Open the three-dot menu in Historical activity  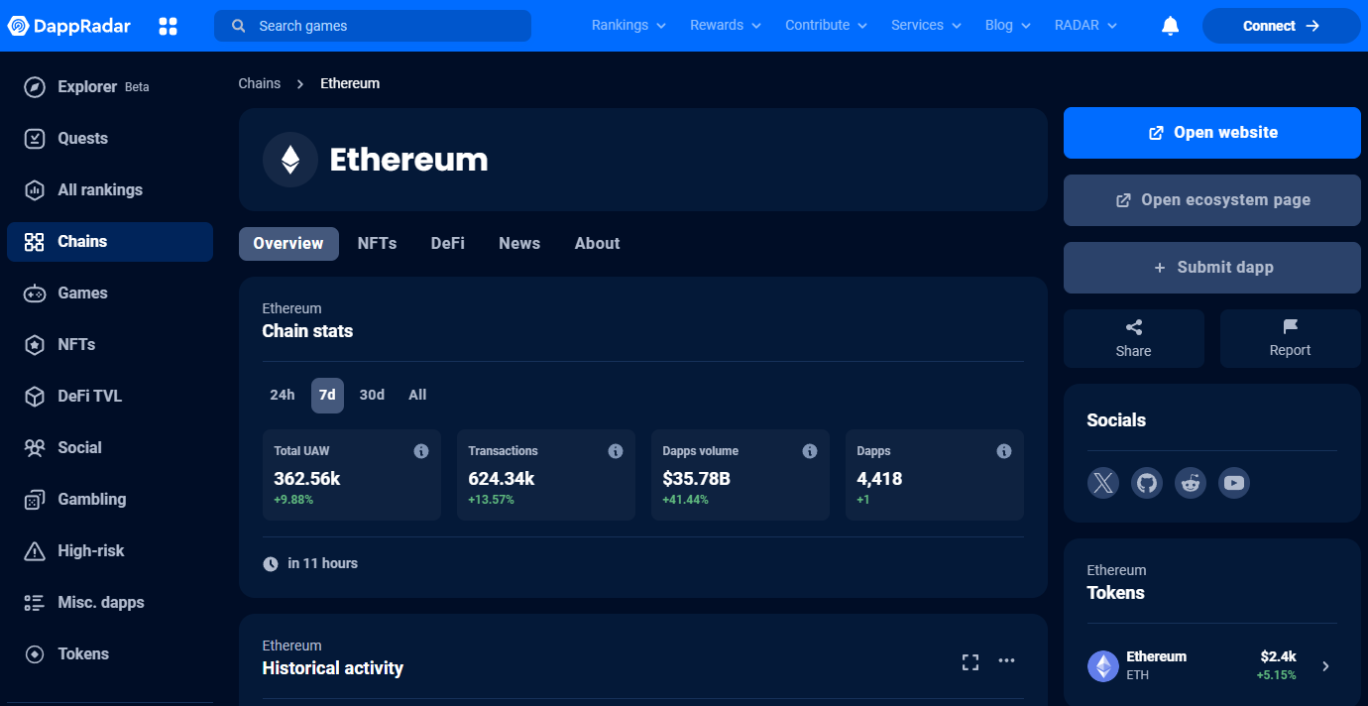click(1007, 661)
